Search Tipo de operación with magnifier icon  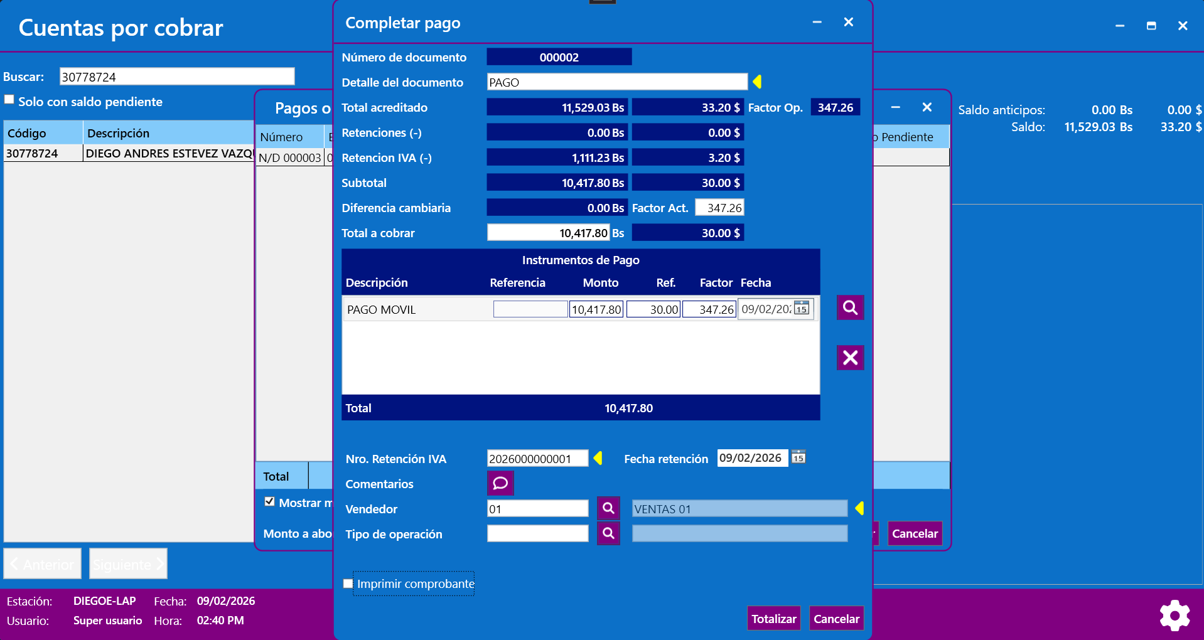tap(608, 533)
